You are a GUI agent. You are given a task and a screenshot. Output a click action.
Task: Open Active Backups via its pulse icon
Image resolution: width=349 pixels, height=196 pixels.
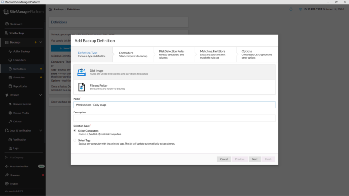10,51
